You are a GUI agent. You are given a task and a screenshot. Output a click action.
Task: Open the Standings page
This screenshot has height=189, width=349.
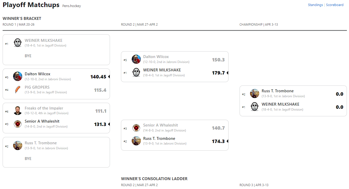coord(315,5)
